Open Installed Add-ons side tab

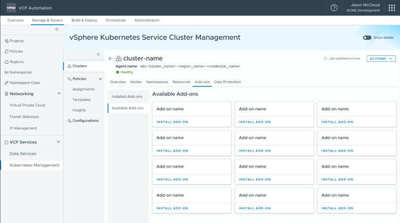pos(128,97)
